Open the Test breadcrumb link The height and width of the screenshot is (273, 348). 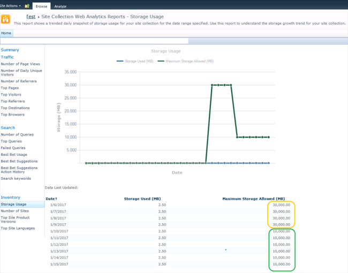[x=31, y=17]
